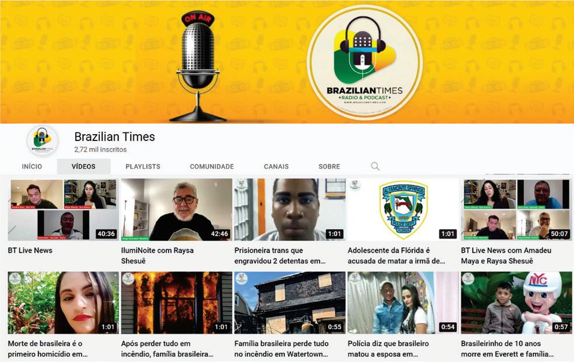This screenshot has height=362, width=574.
Task: Click the channel search magnifier icon
Action: coord(375,166)
